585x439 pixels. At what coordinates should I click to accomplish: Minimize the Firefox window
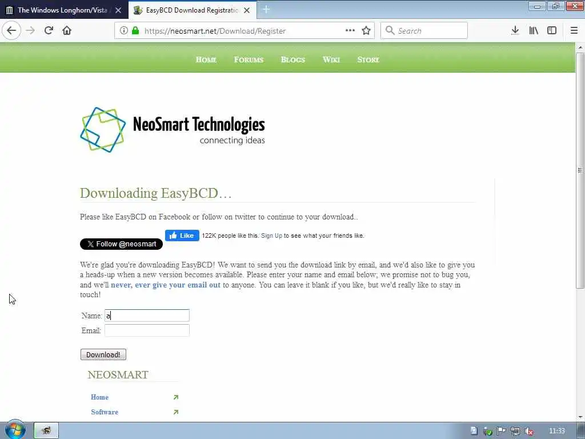click(x=537, y=6)
